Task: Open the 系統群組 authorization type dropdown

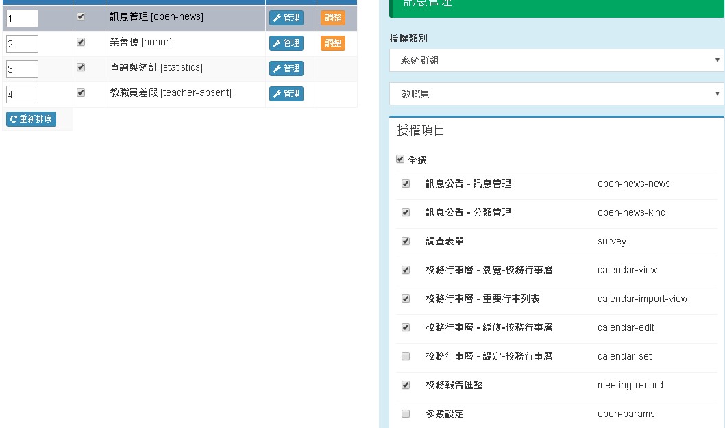Action: (x=556, y=60)
